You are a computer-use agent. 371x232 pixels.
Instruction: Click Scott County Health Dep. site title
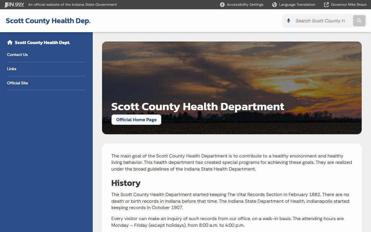48,21
